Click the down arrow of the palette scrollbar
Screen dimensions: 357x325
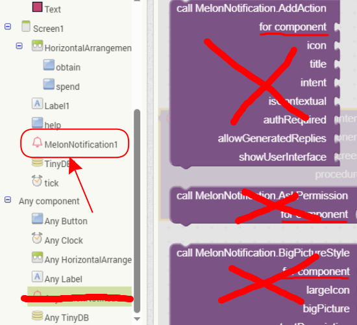[x=137, y=318]
